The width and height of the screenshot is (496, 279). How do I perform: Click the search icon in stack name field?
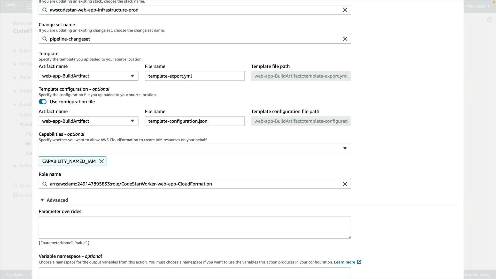tap(45, 10)
